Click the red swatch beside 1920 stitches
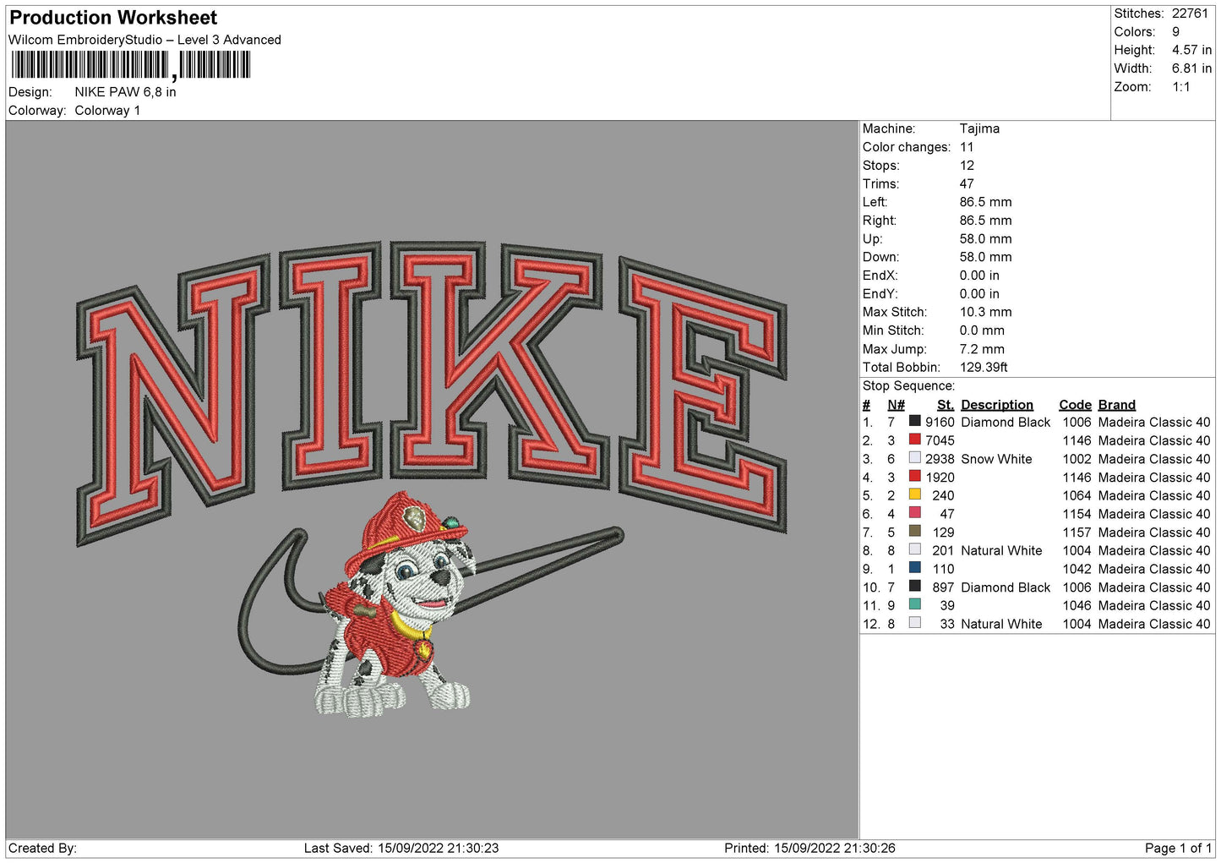This screenshot has width=1221, height=863. [914, 477]
